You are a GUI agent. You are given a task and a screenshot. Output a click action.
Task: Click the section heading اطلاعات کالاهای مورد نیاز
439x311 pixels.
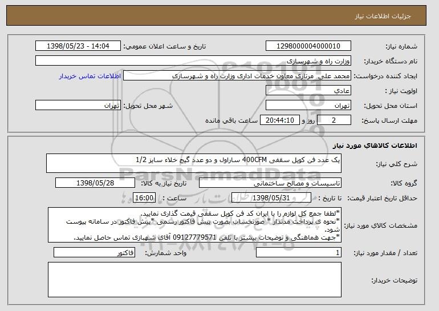click(375, 146)
